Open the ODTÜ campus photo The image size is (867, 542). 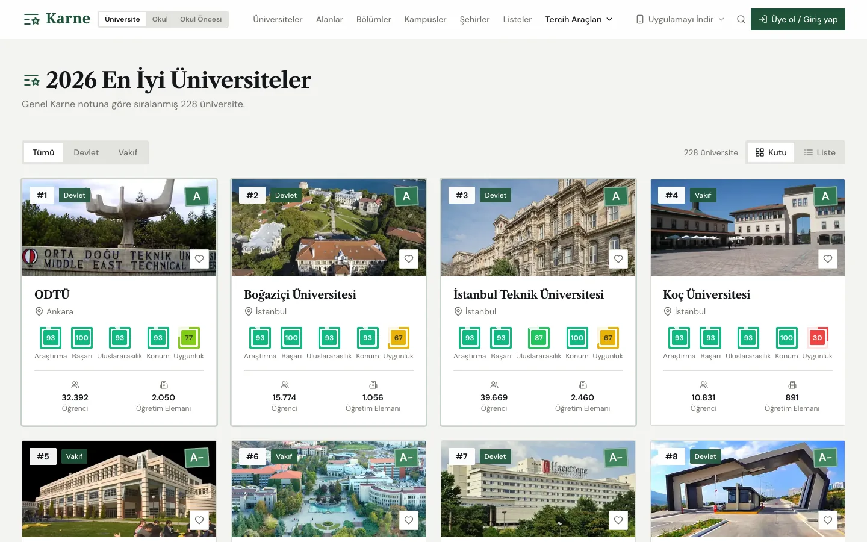[x=119, y=228]
